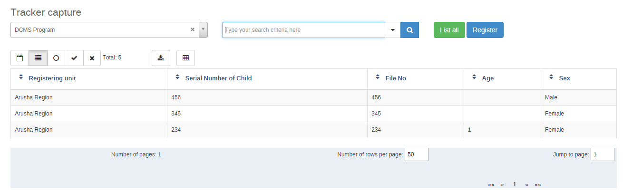This screenshot has width=623, height=192.
Task: Sort table by Sex column
Action: tap(551, 77)
